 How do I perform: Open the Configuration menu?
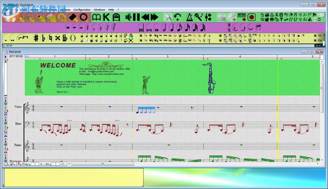click(82, 9)
